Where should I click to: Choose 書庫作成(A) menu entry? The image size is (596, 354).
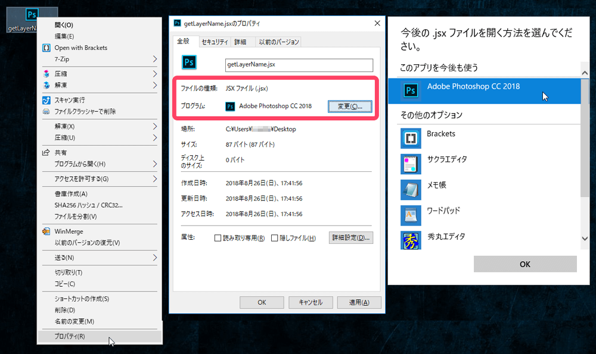point(100,194)
